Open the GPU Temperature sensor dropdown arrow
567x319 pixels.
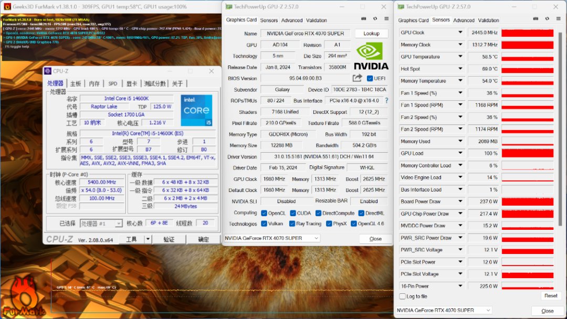[x=460, y=56]
